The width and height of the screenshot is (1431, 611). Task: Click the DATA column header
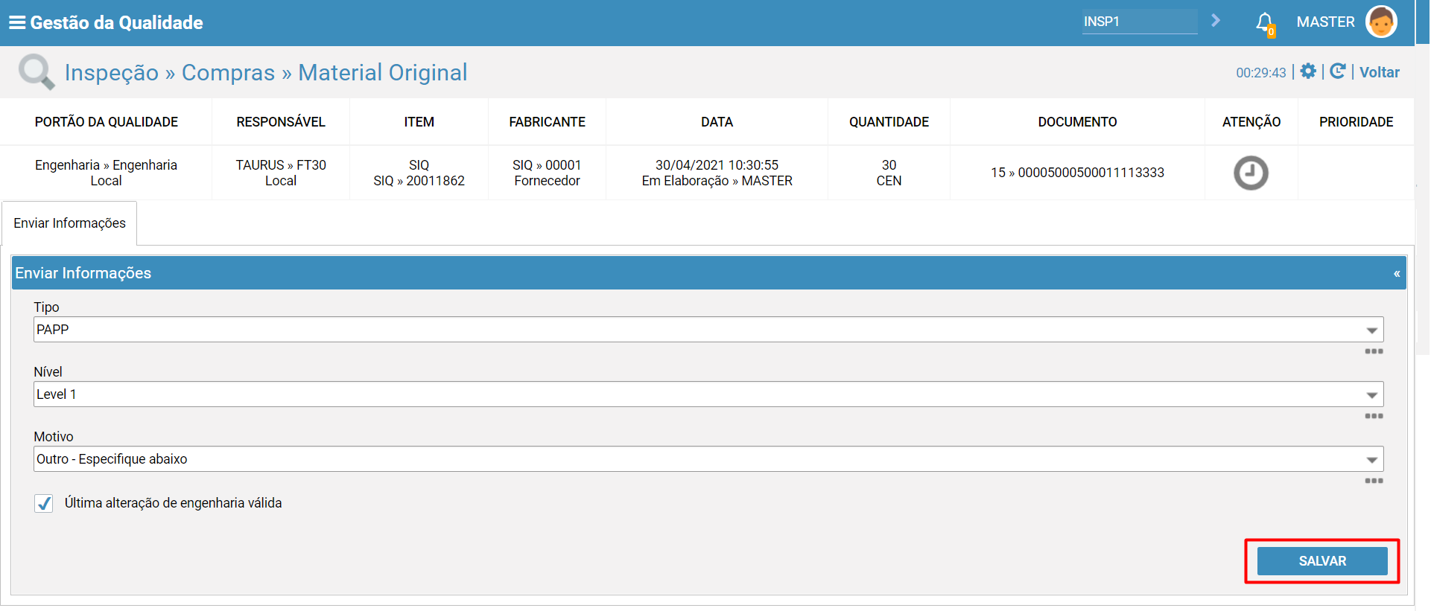coord(717,122)
